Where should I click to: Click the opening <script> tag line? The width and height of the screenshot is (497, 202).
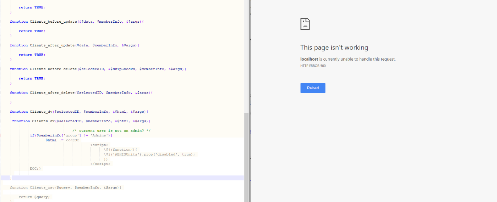[99, 145]
